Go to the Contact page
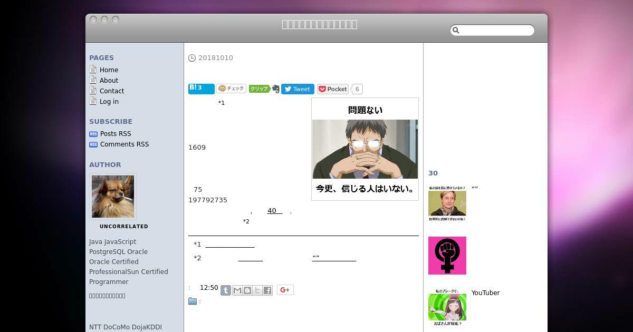 coord(112,91)
